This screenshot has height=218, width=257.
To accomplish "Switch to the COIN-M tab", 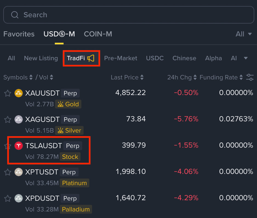I will click(98, 34).
